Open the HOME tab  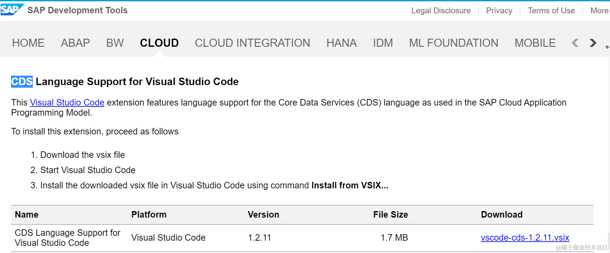coord(28,43)
